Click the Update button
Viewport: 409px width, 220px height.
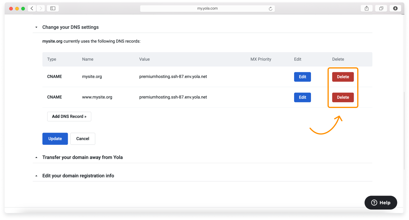pyautogui.click(x=55, y=139)
